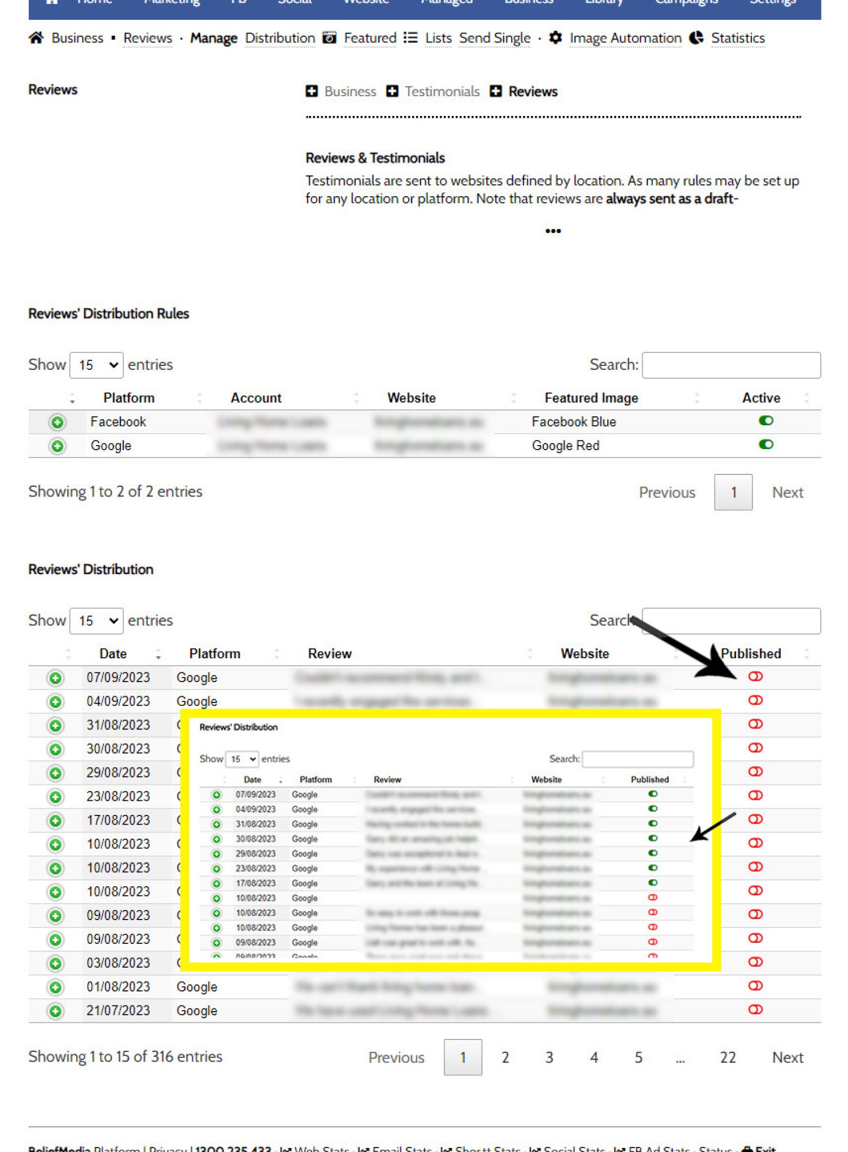Click the Send Single link
The width and height of the screenshot is (848, 1152).
[x=495, y=38]
